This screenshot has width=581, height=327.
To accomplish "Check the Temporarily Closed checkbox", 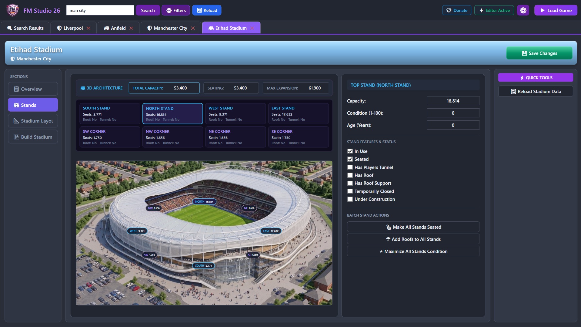I will pyautogui.click(x=350, y=191).
